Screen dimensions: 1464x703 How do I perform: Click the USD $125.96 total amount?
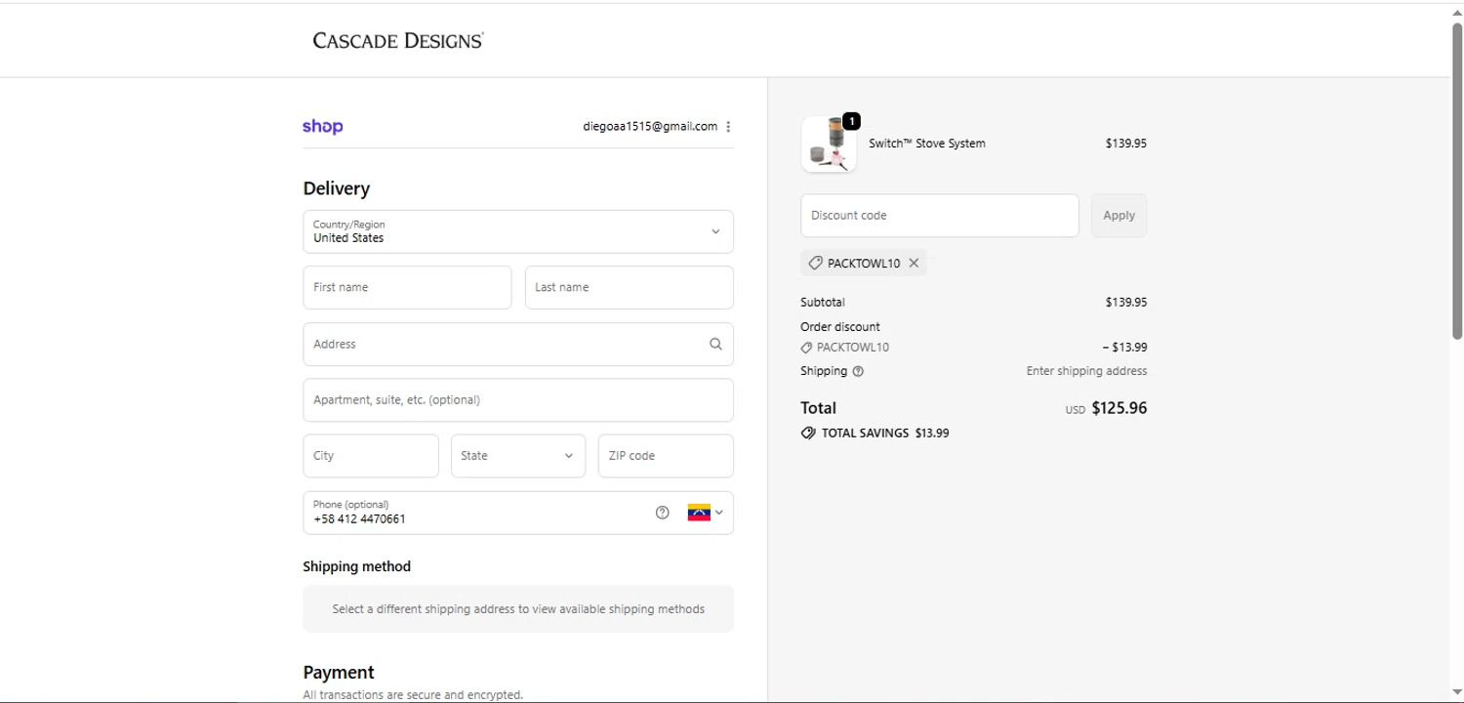(1106, 408)
